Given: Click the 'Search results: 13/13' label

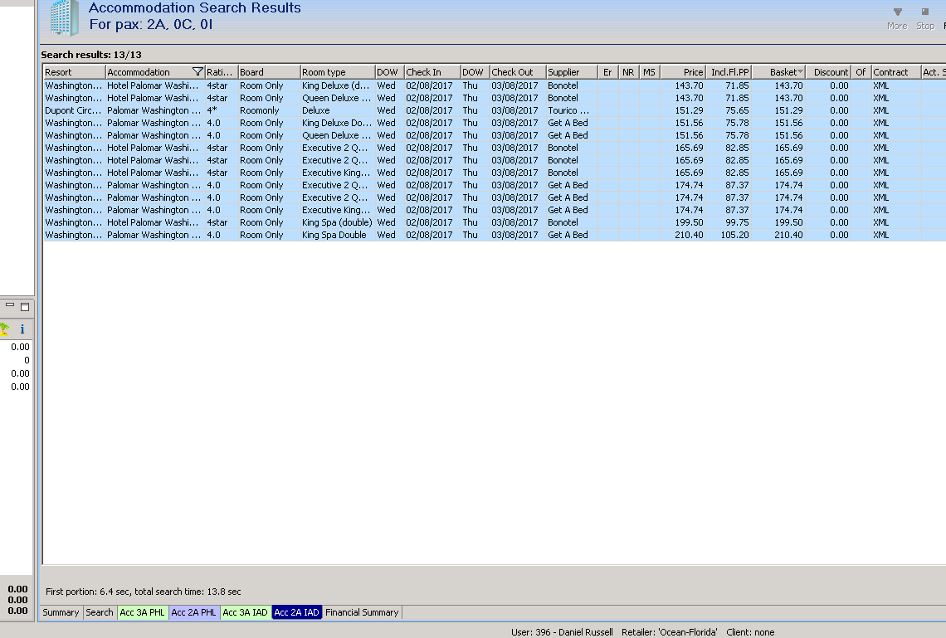Looking at the screenshot, I should point(91,55).
